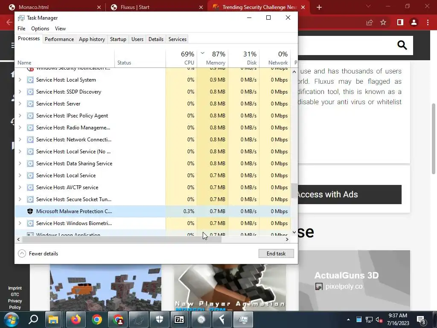The image size is (437, 328).
Task: Click the Service Host: Local System gear icon
Action: coord(30,80)
